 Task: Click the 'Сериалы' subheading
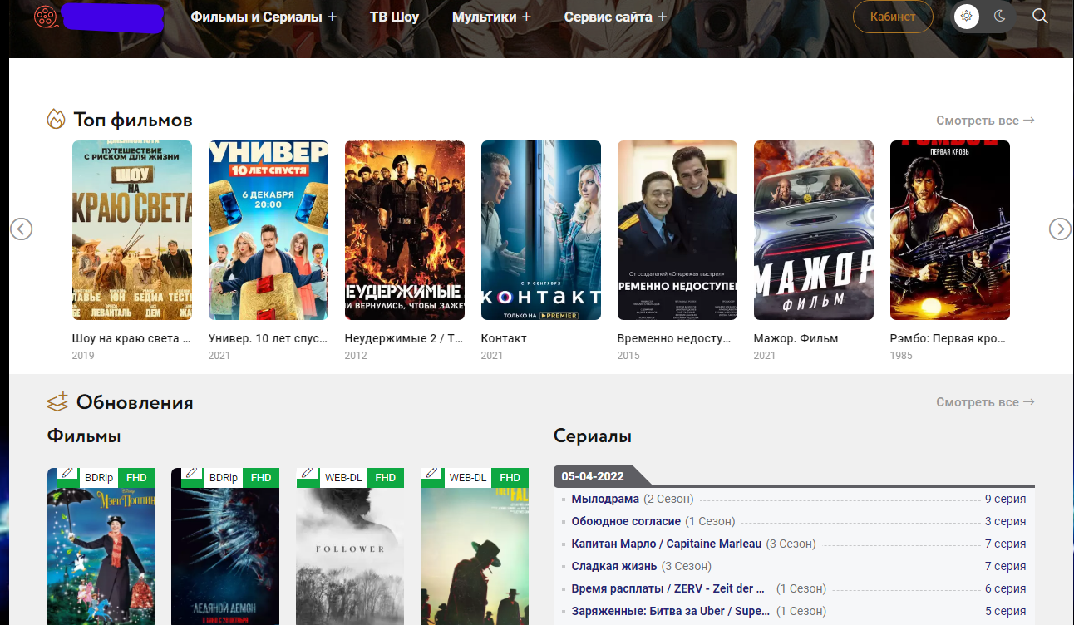coord(593,436)
